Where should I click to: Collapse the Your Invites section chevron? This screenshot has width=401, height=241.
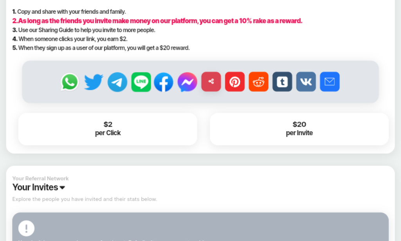(x=62, y=188)
